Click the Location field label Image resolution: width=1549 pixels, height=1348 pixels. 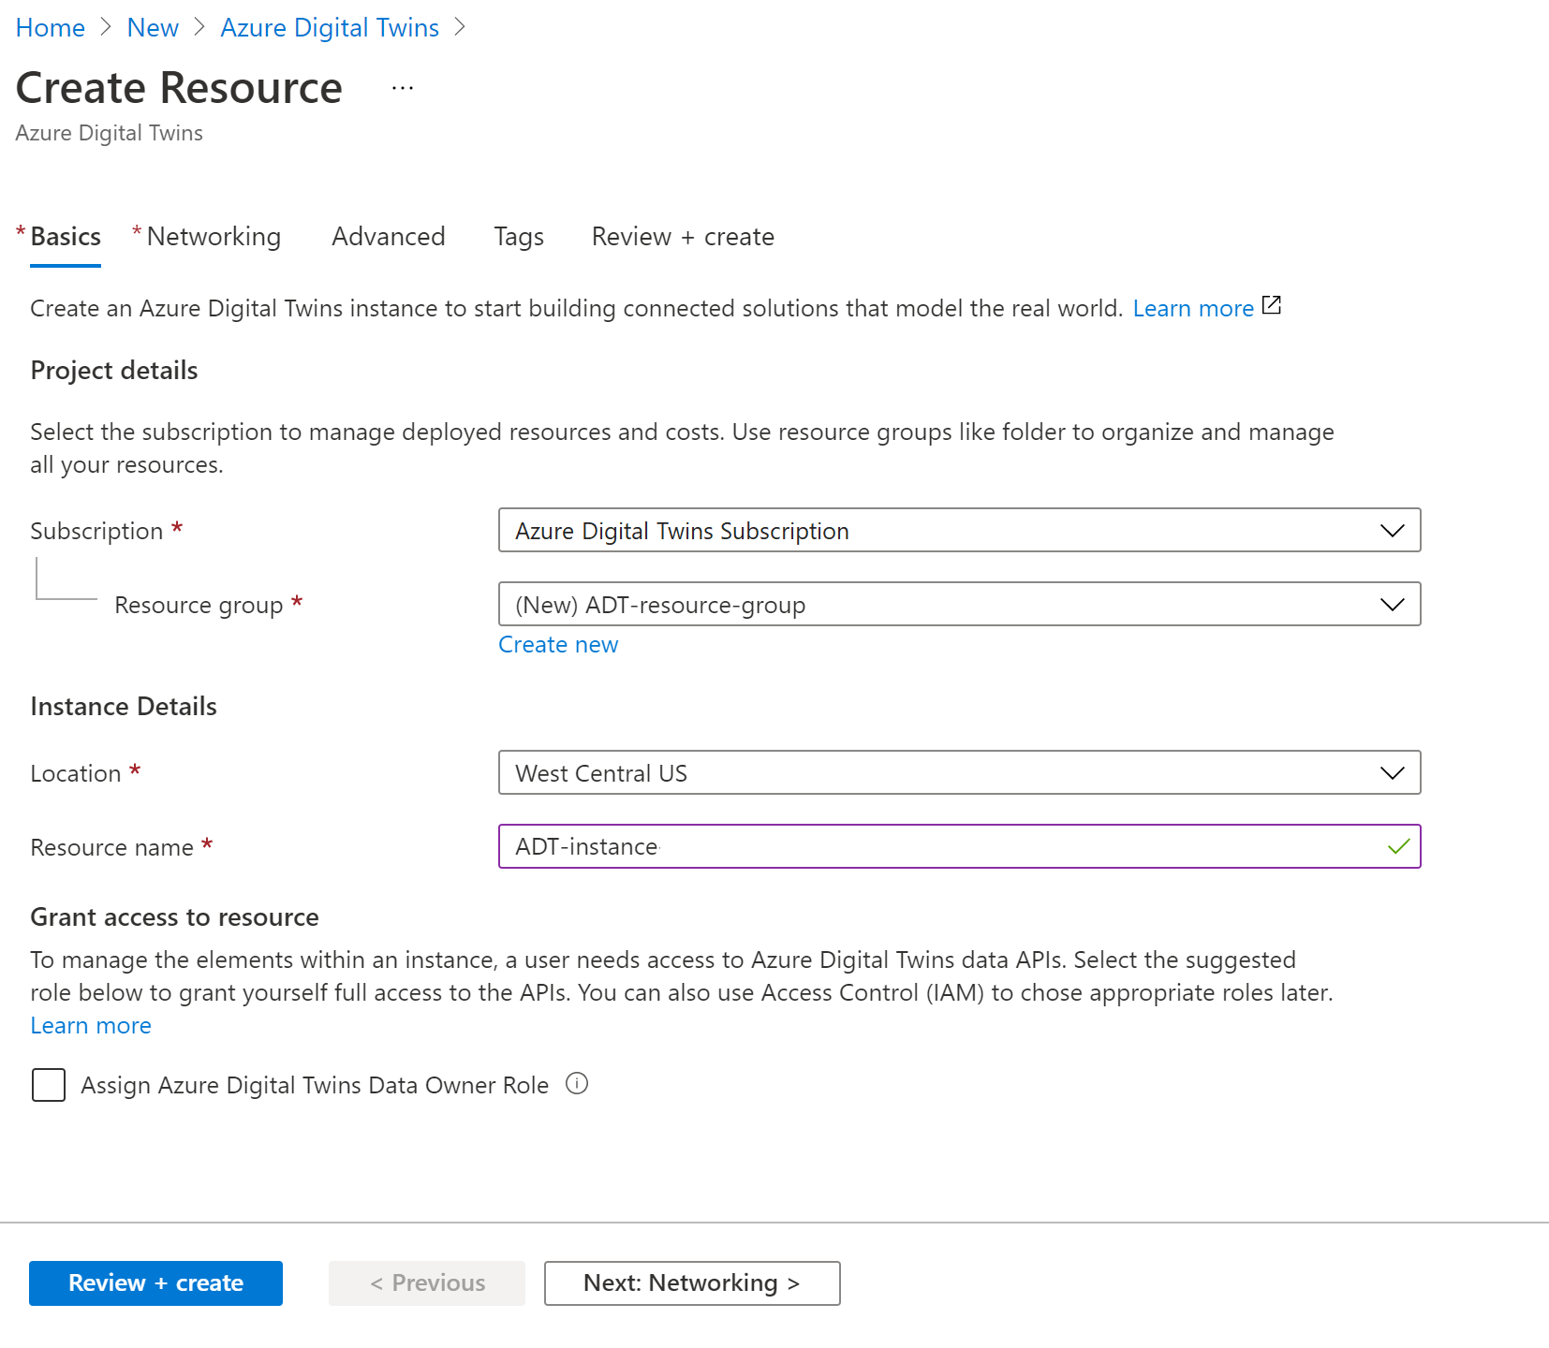click(x=76, y=774)
